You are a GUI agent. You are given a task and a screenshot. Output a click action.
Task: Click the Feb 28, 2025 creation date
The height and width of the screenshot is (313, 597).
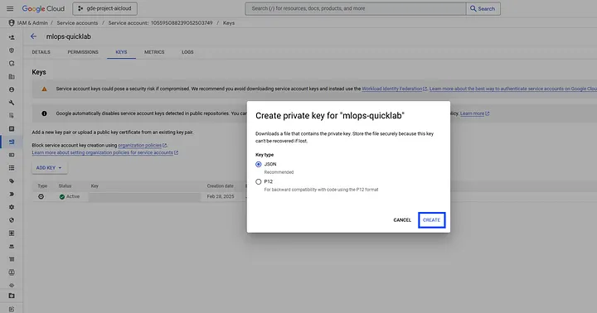pyautogui.click(x=221, y=196)
